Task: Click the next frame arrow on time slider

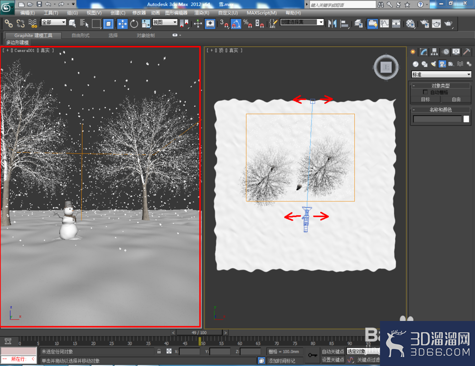Action: tap(225, 332)
